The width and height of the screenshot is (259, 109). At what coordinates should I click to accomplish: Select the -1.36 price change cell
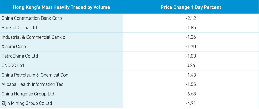(x=191, y=37)
